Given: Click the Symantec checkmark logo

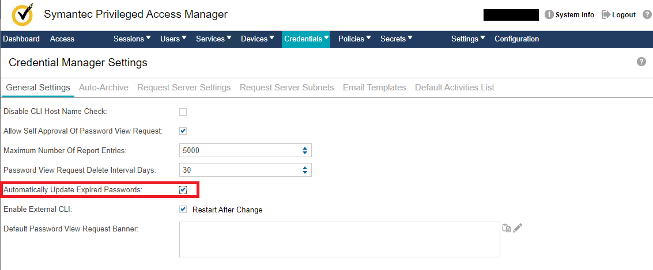Looking at the screenshot, I should [22, 15].
